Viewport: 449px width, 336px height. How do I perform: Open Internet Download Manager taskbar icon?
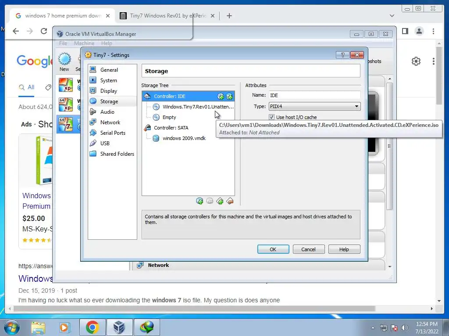(146, 327)
